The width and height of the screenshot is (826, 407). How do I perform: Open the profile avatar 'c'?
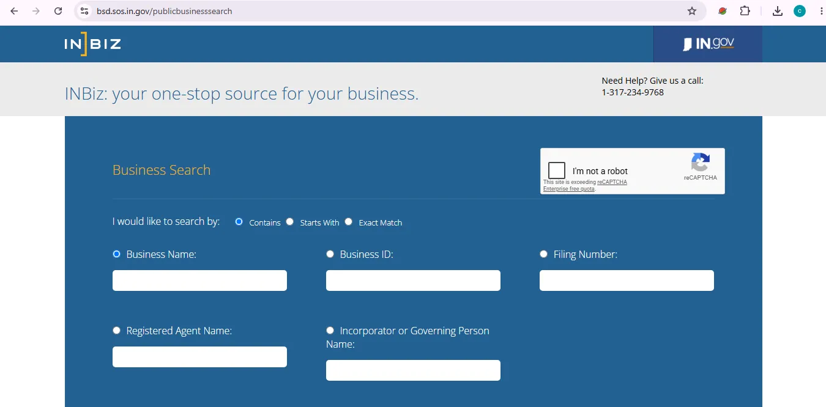coord(800,11)
